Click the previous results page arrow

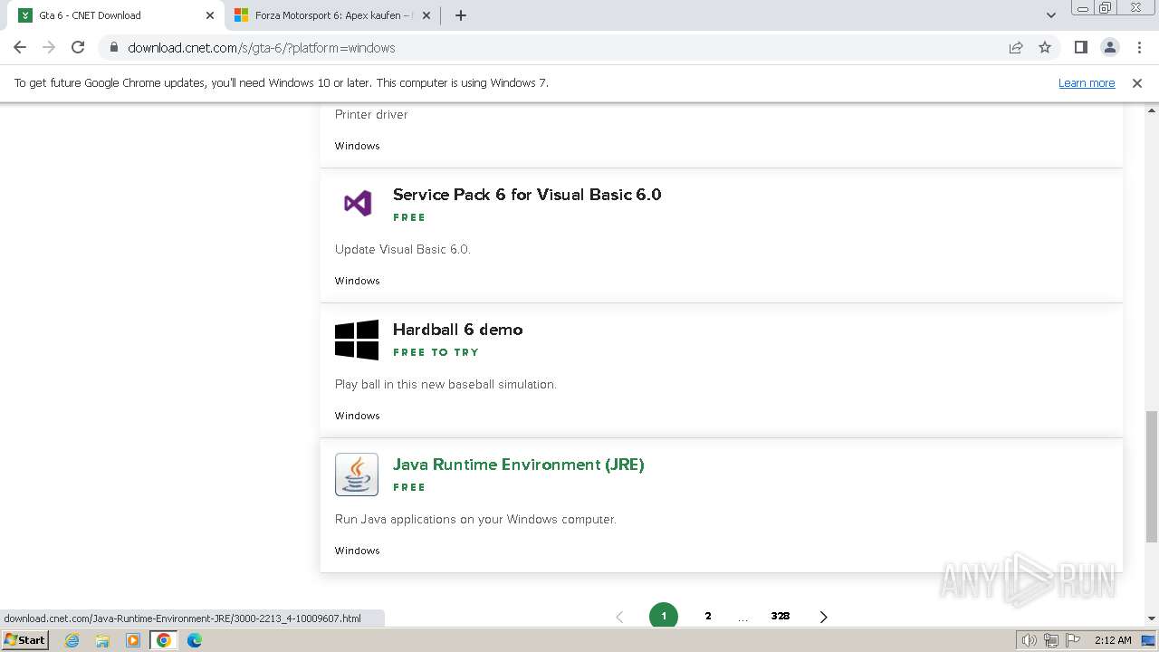point(620,617)
